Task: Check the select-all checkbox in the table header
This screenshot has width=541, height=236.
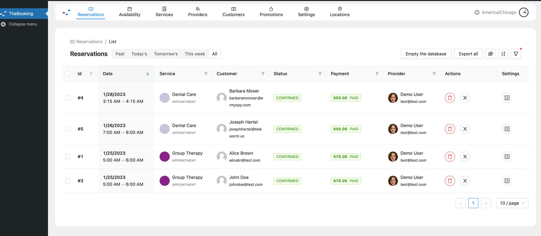Action: 68,74
